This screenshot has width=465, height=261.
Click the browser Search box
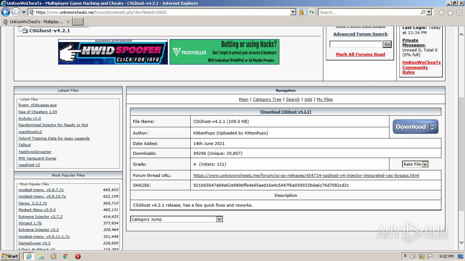point(369,12)
